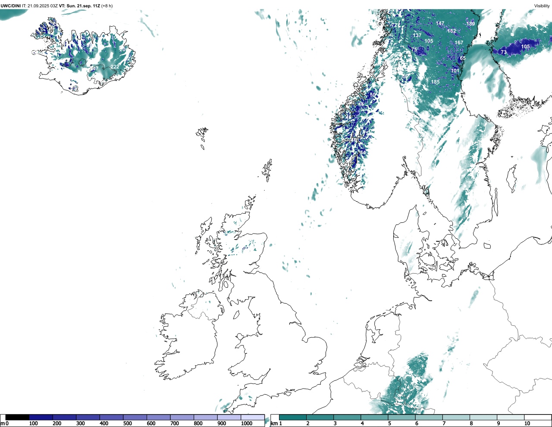Click the 700 label on the metre scale

pos(175,424)
